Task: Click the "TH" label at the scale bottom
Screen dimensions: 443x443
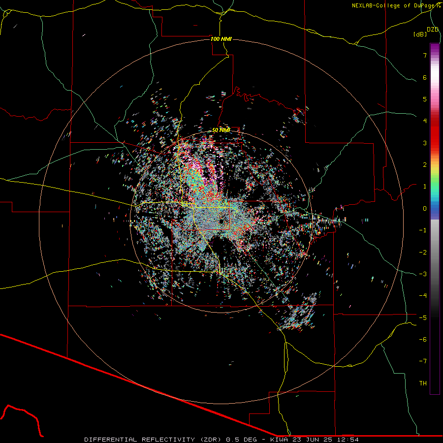Action: point(423,383)
